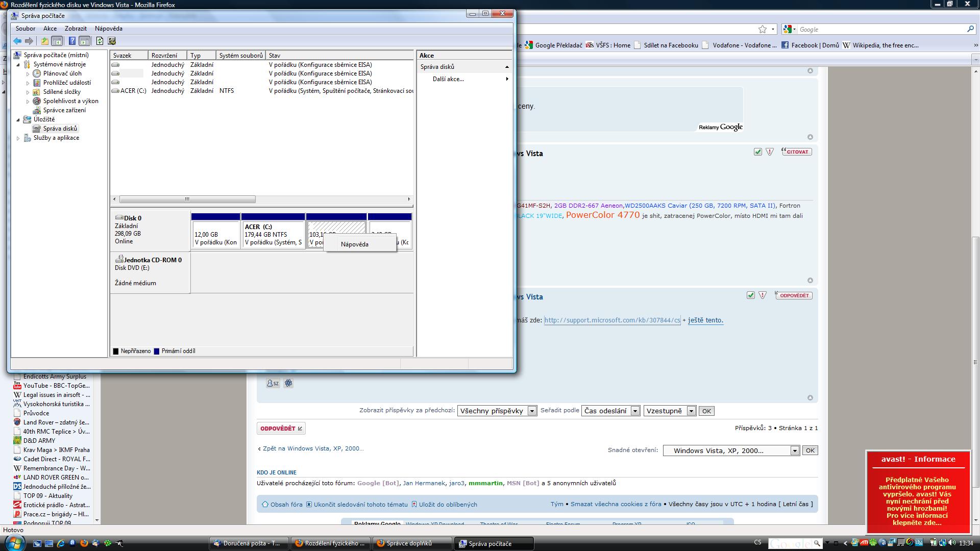The image size is (980, 551).
Task: Expand the Další akce submenu arrow
Action: coord(507,79)
